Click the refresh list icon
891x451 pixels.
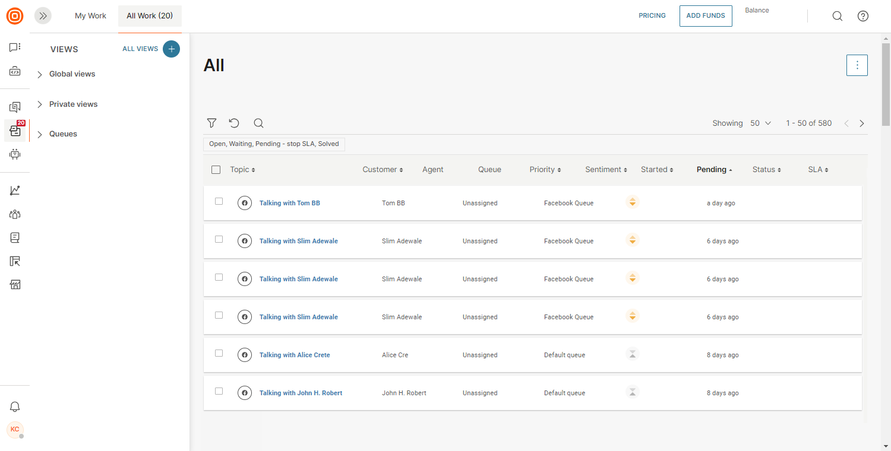[x=234, y=123]
